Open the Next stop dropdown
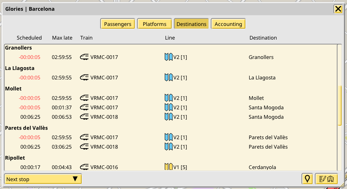Screen dimensions: 347x189 43,179
